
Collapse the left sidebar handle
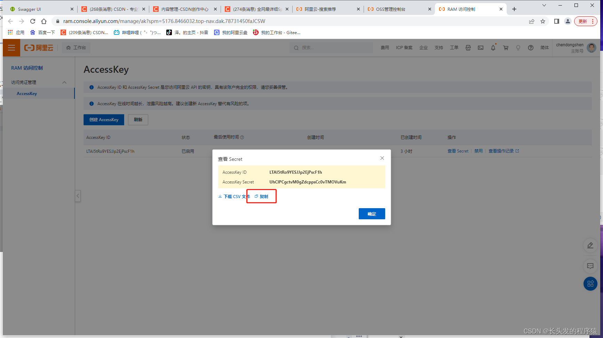click(x=78, y=196)
